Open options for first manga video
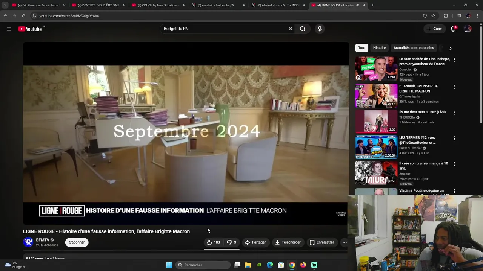This screenshot has width=483, height=271. [x=454, y=164]
